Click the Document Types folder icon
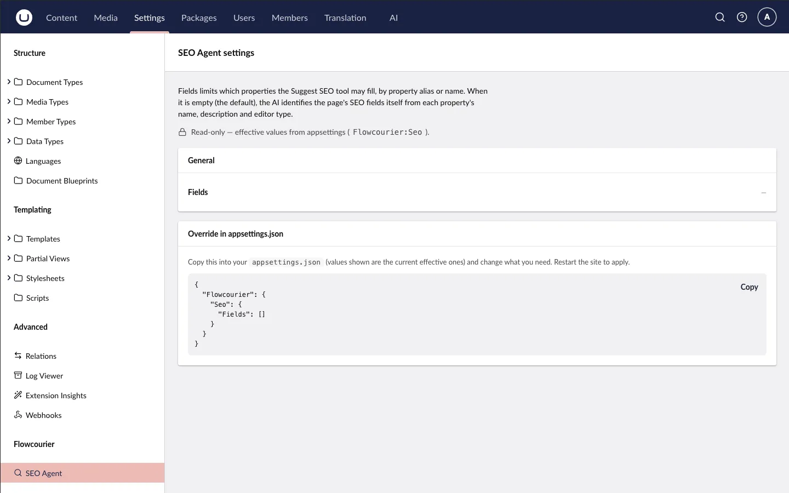Image resolution: width=789 pixels, height=493 pixels. coord(18,82)
